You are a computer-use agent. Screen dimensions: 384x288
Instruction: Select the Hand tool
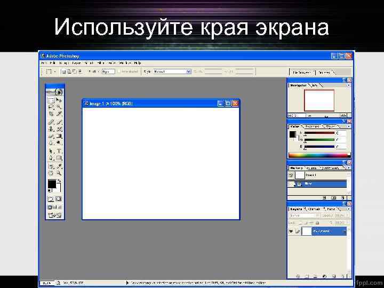click(x=51, y=173)
